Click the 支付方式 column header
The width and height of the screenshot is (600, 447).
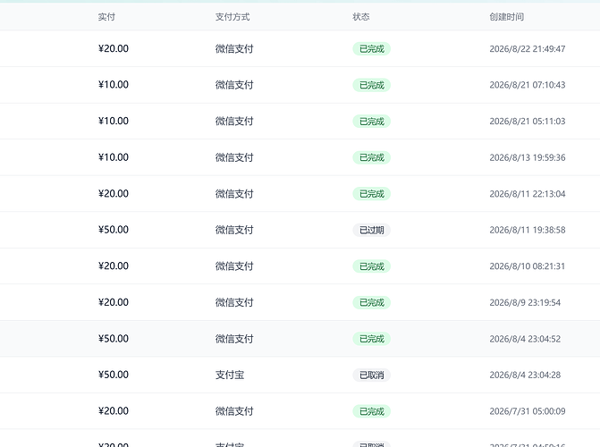[x=232, y=17]
